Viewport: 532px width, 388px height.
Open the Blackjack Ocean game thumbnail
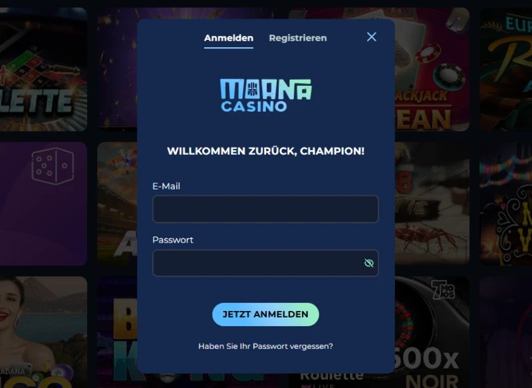(x=432, y=69)
